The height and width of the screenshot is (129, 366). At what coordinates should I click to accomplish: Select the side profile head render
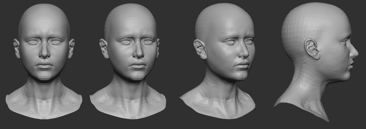coord(316,62)
